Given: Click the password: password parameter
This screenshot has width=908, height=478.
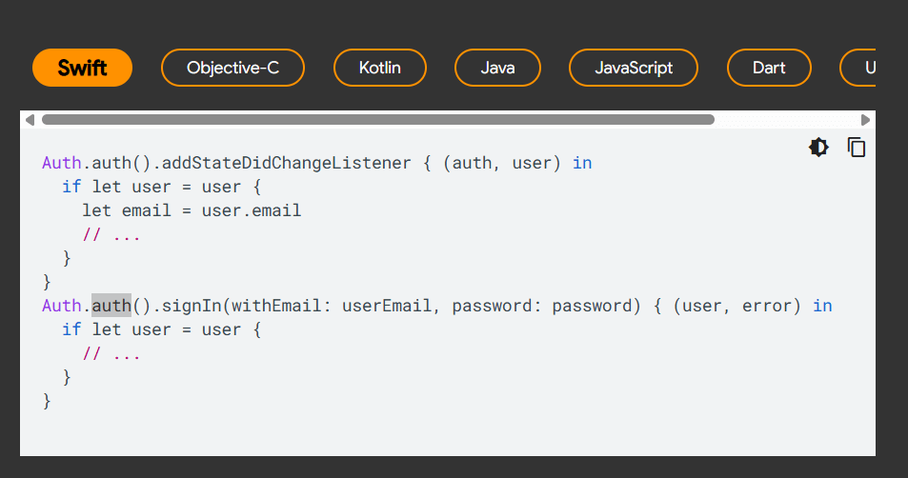Looking at the screenshot, I should coord(541,306).
